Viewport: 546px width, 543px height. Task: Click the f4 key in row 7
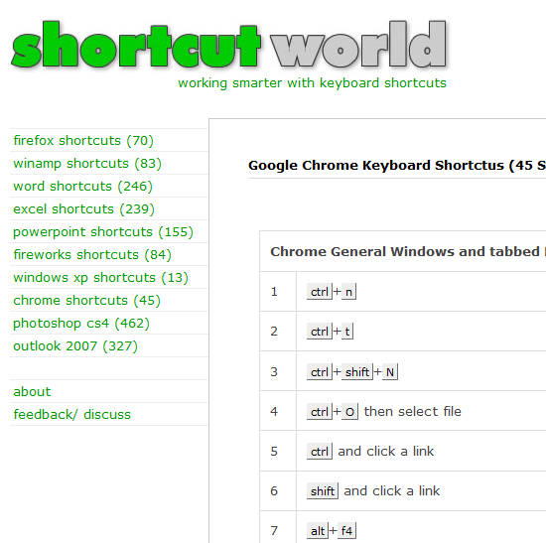346,531
